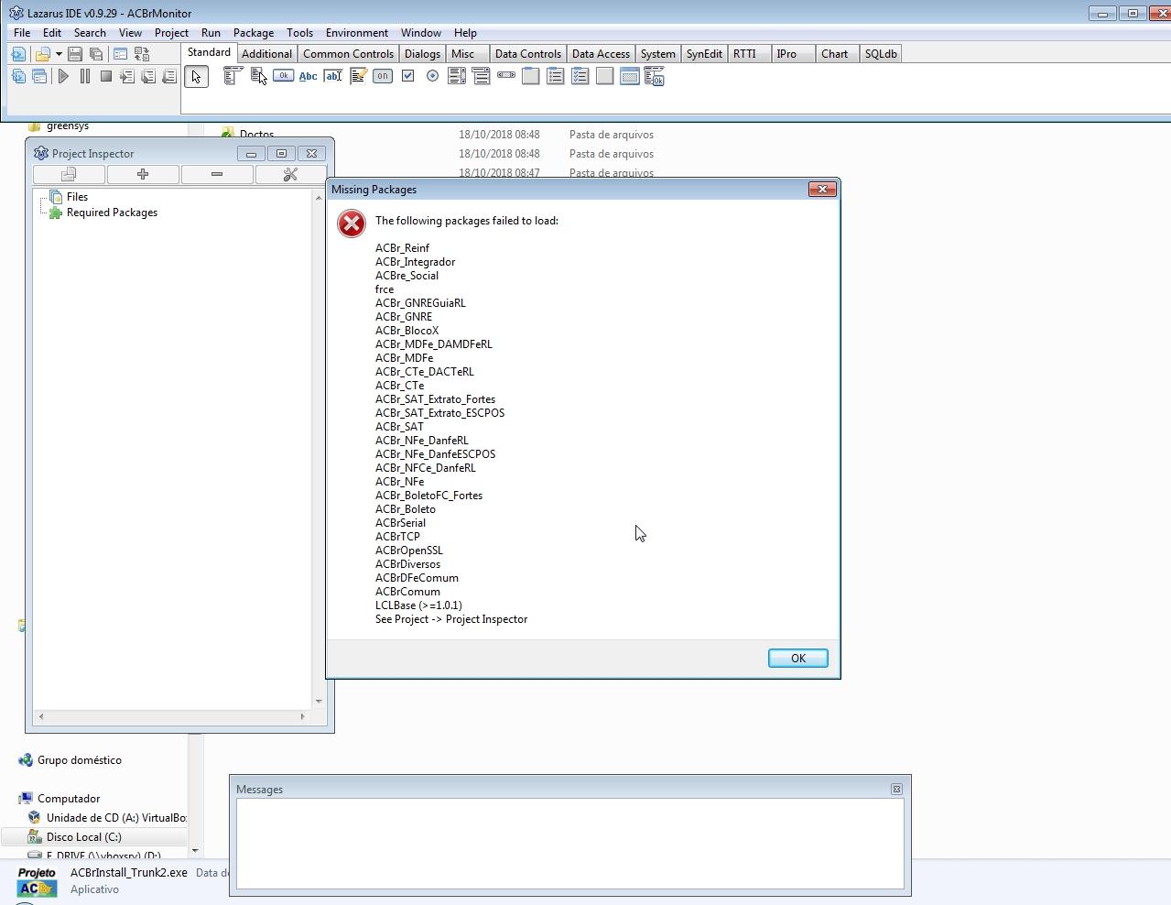Viewport: 1171px width, 905px height.
Task: Select Required Packages node in Project Inspector
Action: pyautogui.click(x=112, y=213)
